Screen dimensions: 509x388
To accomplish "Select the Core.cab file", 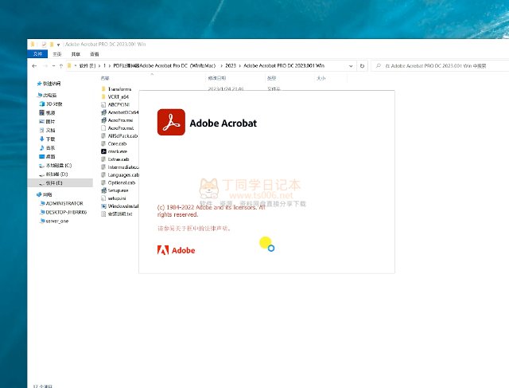I will coord(118,143).
